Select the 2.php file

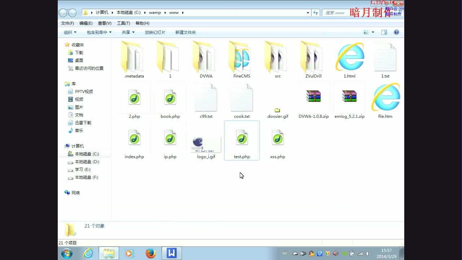tap(134, 100)
